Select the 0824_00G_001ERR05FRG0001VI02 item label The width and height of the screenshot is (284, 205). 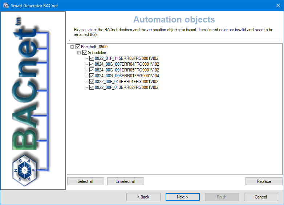coord(127,70)
